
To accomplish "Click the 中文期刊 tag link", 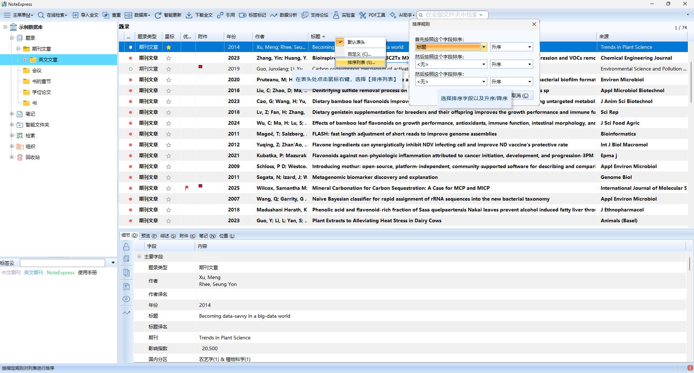I will coord(11,273).
